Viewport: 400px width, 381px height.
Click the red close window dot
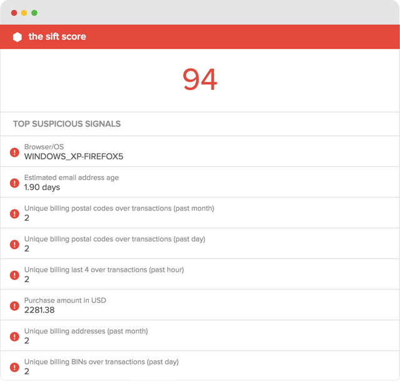pos(14,13)
